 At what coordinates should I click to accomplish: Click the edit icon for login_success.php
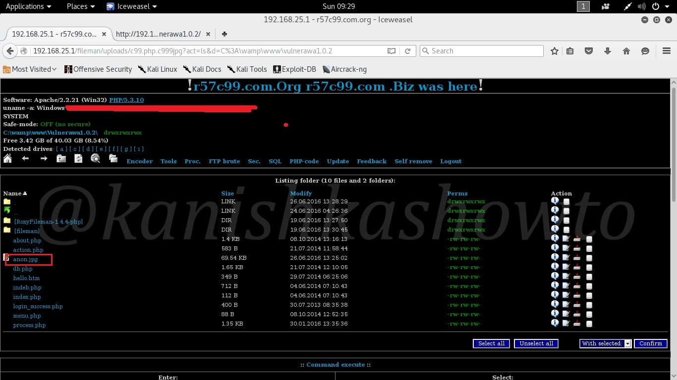tap(566, 305)
